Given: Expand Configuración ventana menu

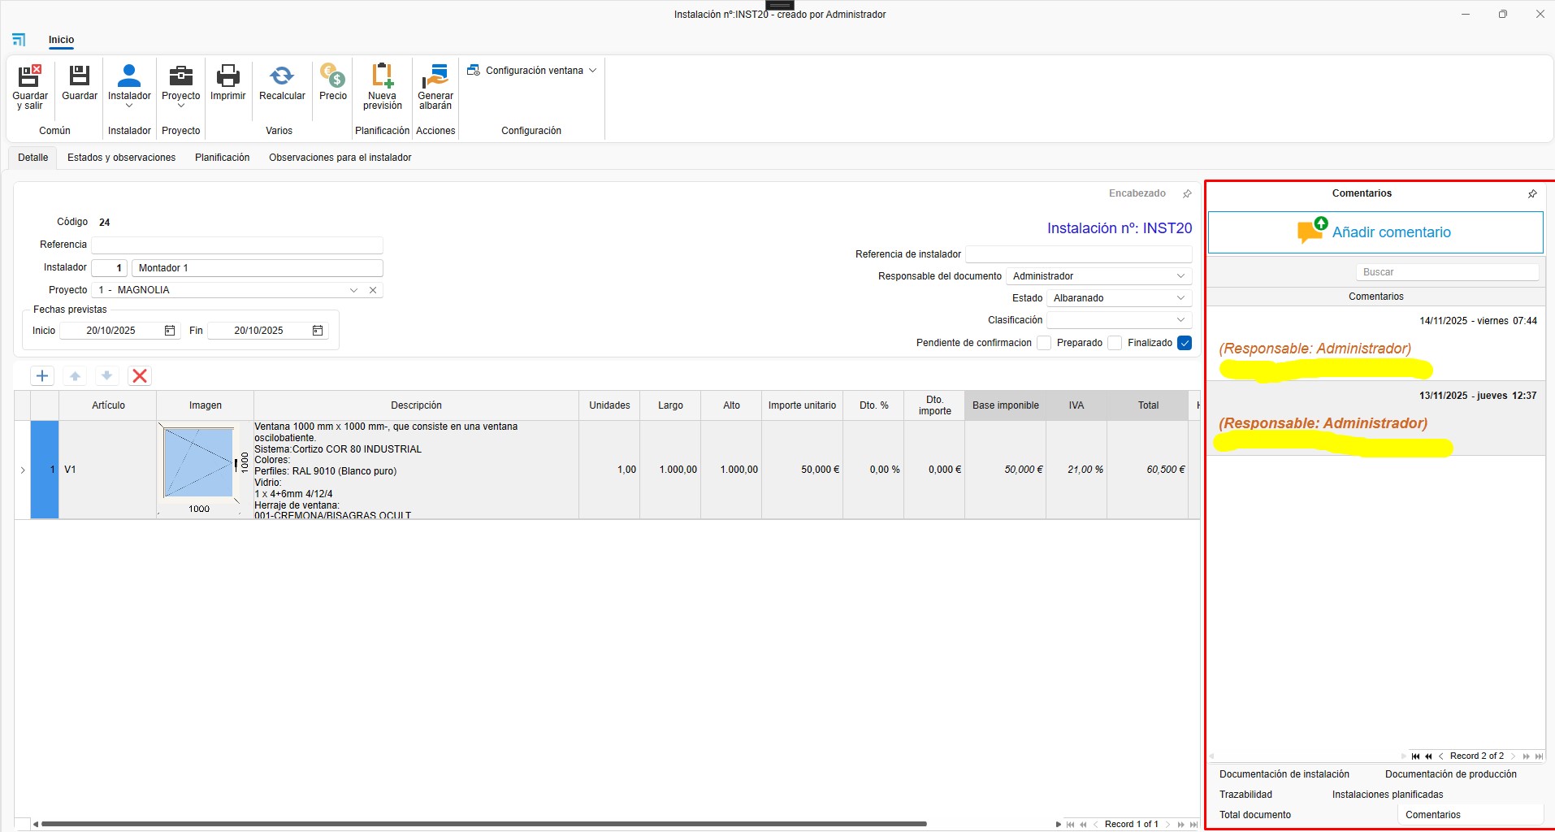Looking at the screenshot, I should (533, 71).
